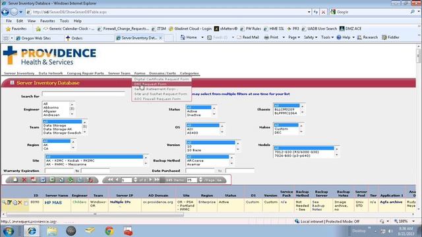The height and width of the screenshot is (237, 422).
Task: Delete the HP MAS row
Action: [x=20, y=202]
